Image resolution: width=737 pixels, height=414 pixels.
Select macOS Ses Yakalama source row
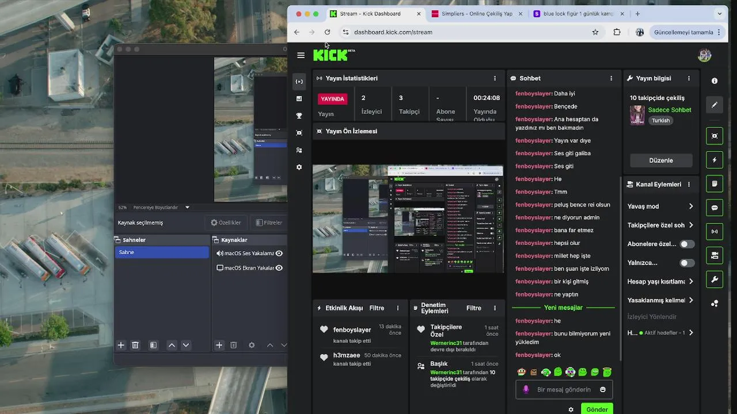tap(249, 254)
